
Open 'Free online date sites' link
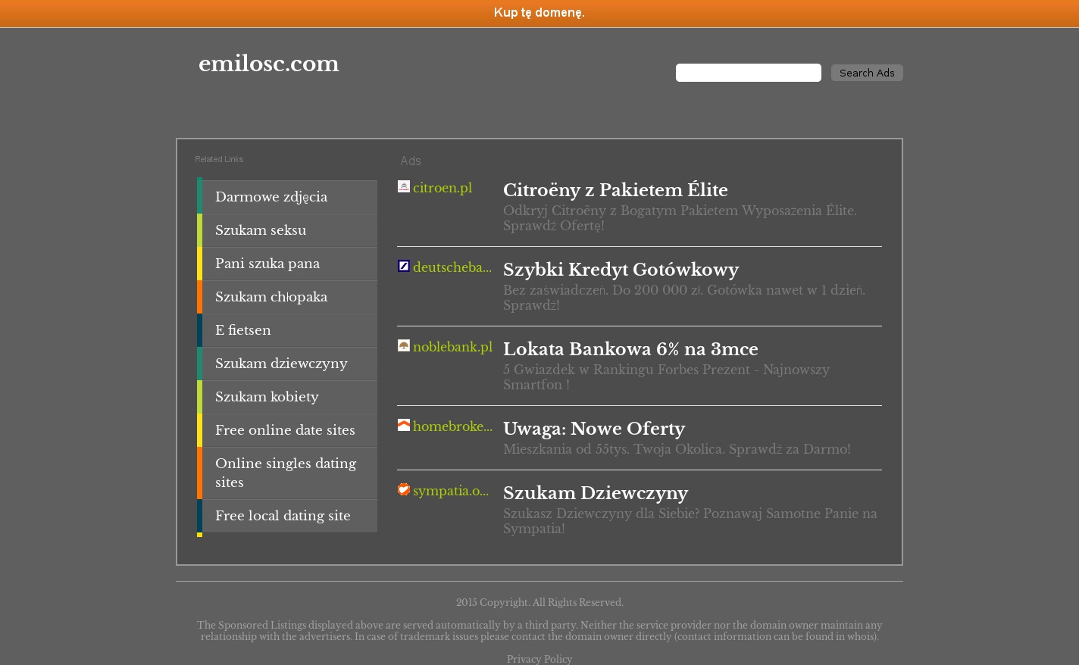(x=285, y=430)
